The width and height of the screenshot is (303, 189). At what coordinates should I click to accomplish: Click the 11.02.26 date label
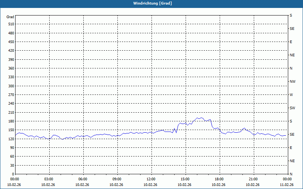287,184
